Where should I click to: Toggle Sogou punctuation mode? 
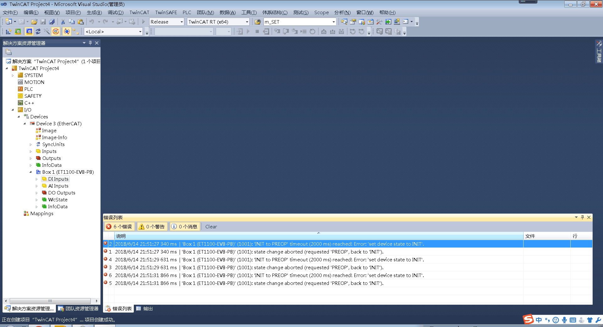pyautogui.click(x=547, y=320)
